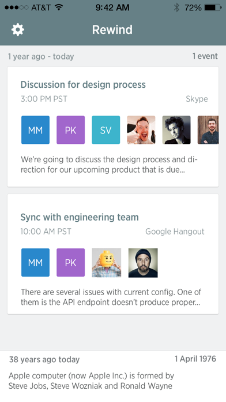Tap the MM avatar in engineering sync
Screen dimensions: 226x402
[35, 262]
